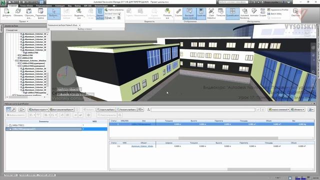Click the quick find text field in ribbon
The height and width of the screenshot is (180, 320).
pyautogui.click(x=111, y=14)
